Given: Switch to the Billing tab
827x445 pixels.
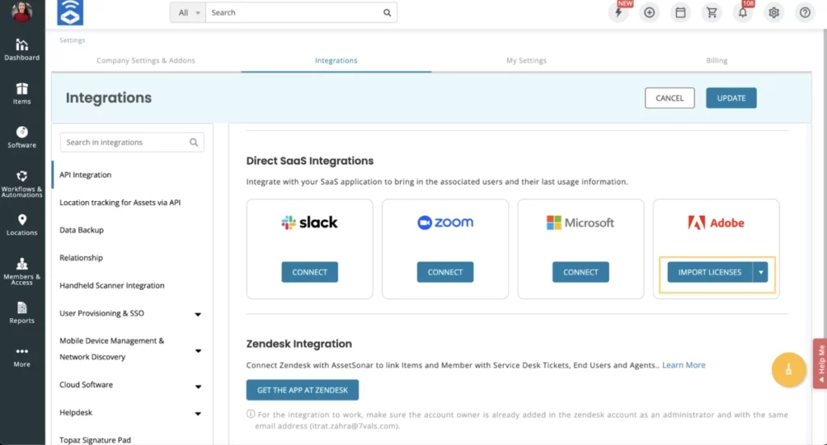Looking at the screenshot, I should pos(716,61).
